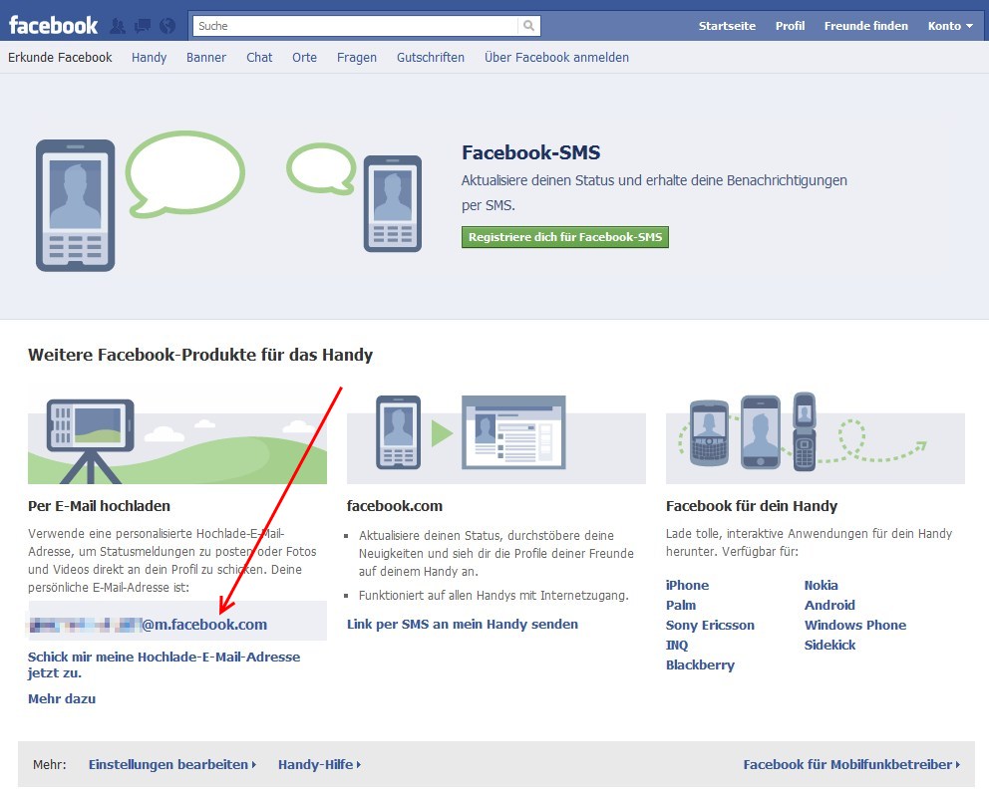Open the INQ app link
Viewport: 989px width, 792px height.
point(677,646)
